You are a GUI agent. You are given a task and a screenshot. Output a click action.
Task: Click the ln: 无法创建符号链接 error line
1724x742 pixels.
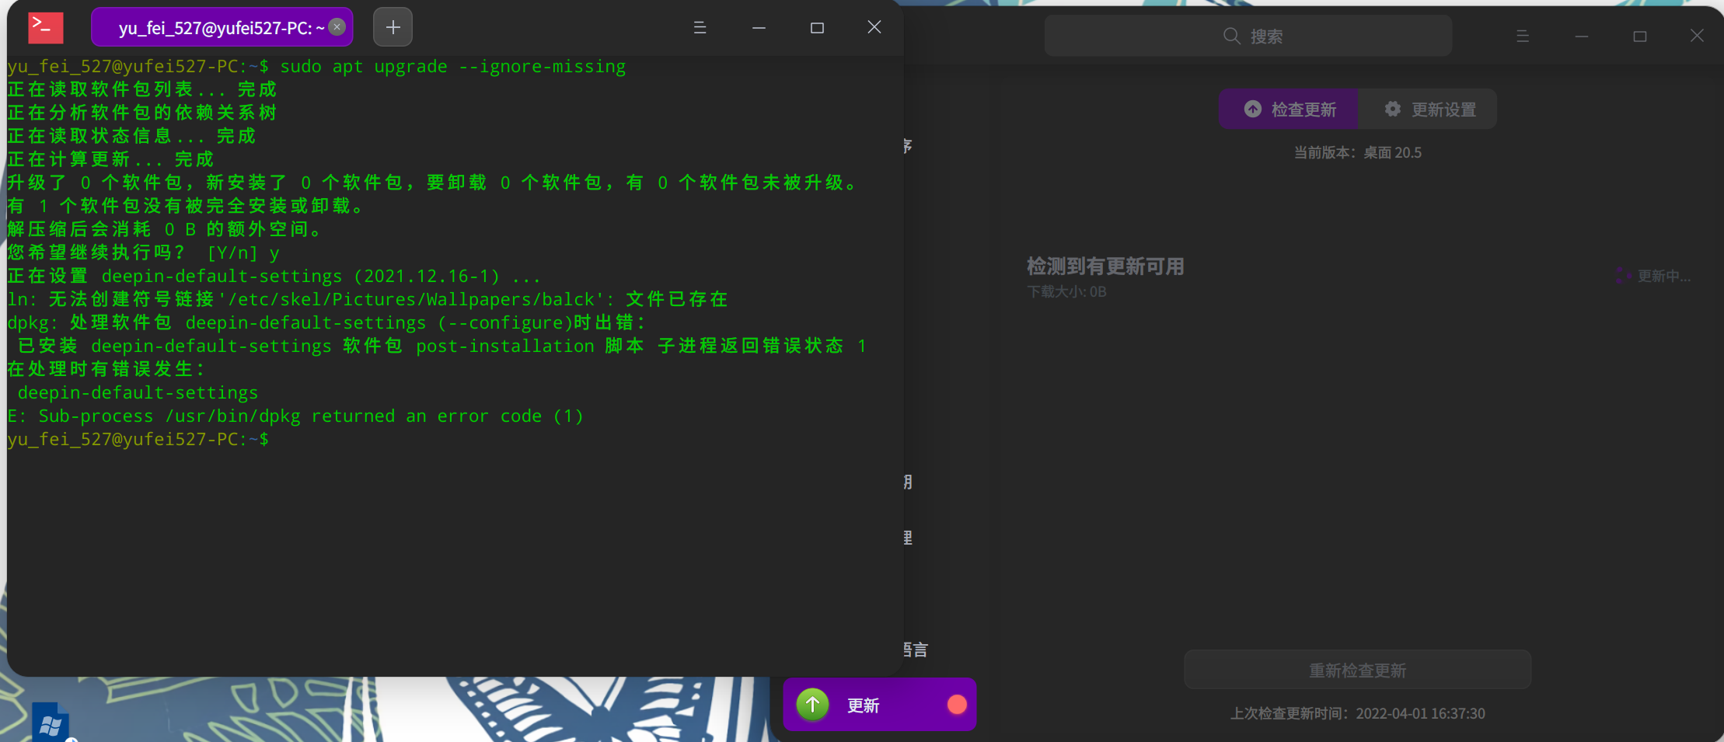pos(368,299)
